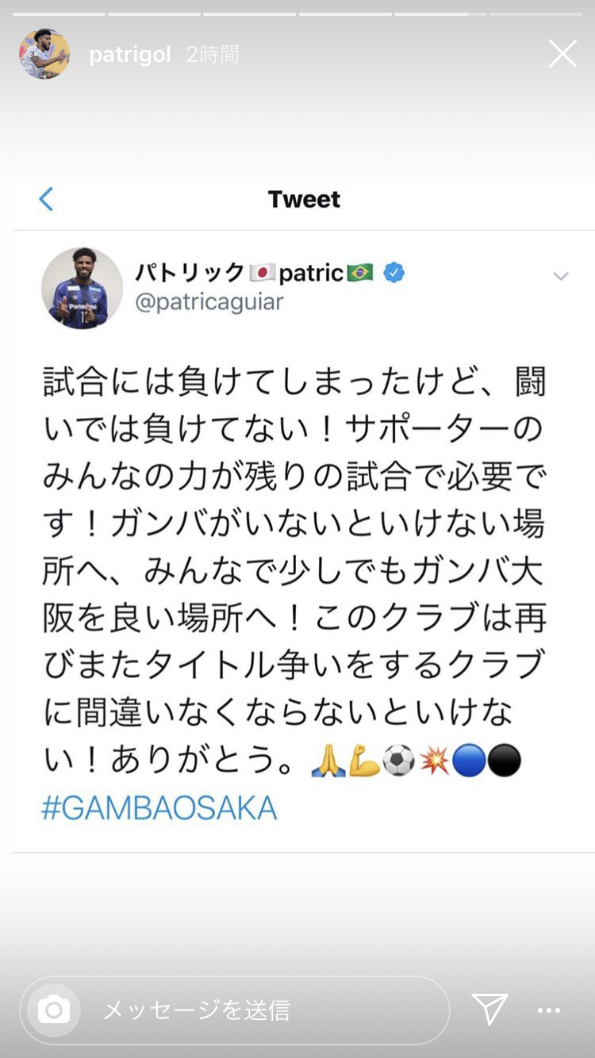The width and height of the screenshot is (595, 1058).
Task: Open patrigol's story profile avatar
Action: pyautogui.click(x=44, y=54)
